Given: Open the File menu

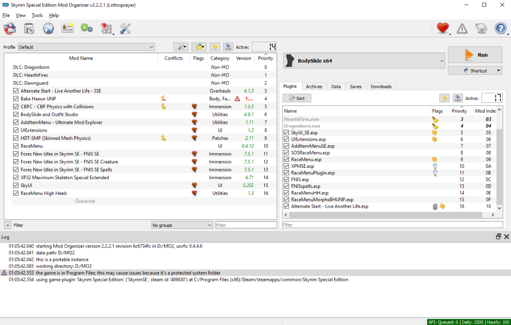Looking at the screenshot, I should pyautogui.click(x=6, y=15).
